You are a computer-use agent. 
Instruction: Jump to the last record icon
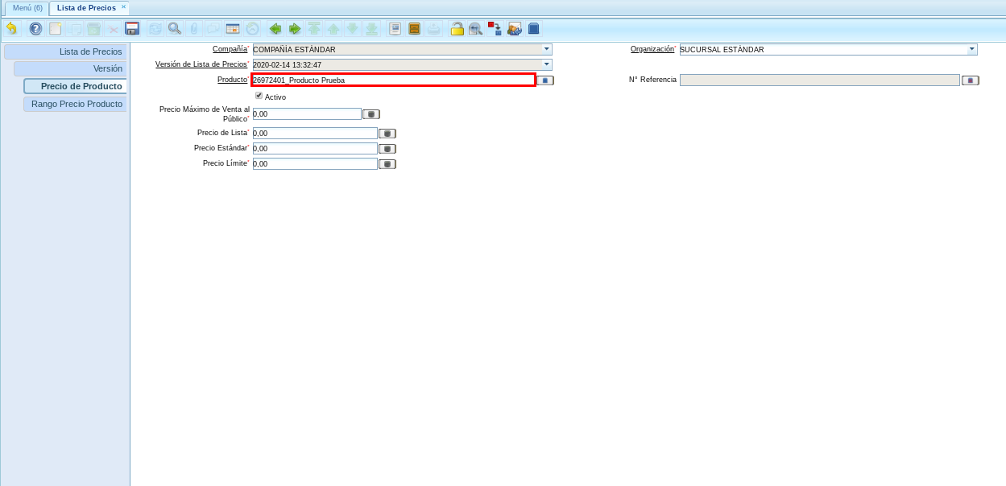pos(371,28)
